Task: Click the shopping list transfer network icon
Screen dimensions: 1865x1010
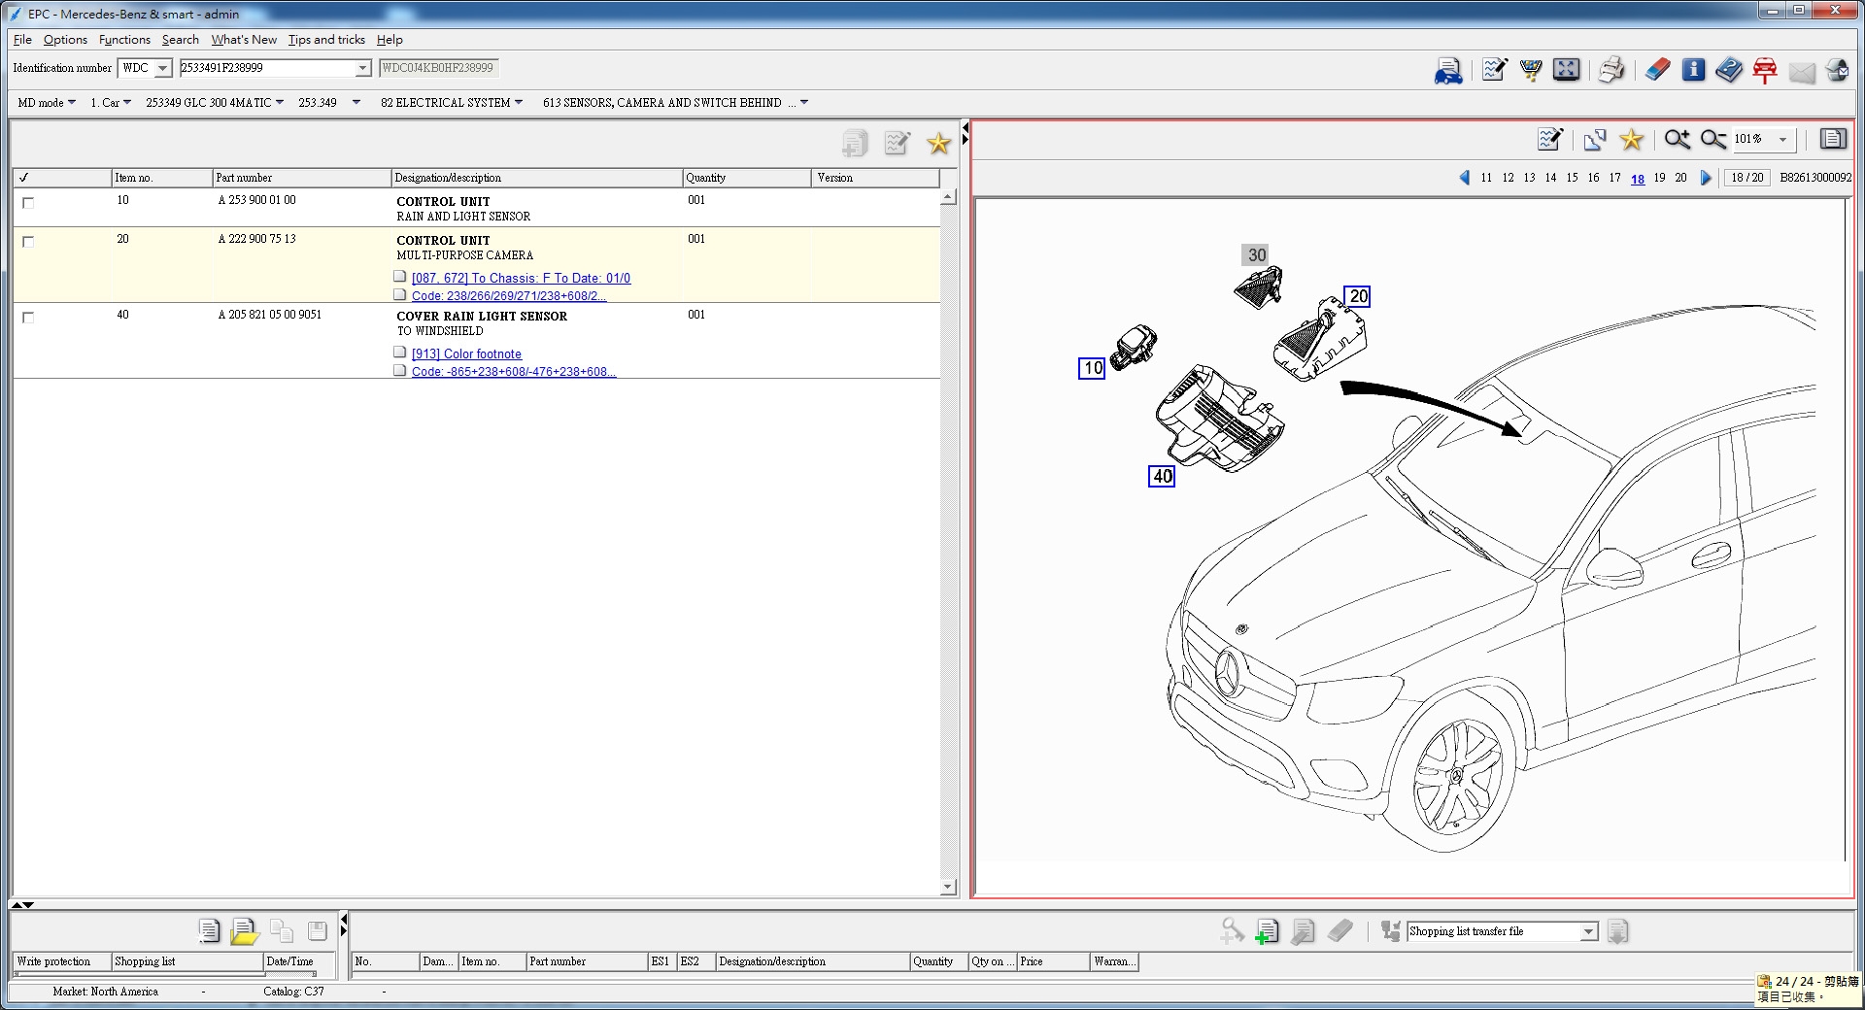Action: pyautogui.click(x=1391, y=931)
